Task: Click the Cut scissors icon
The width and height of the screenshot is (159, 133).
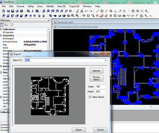Action: [x=33, y=11]
